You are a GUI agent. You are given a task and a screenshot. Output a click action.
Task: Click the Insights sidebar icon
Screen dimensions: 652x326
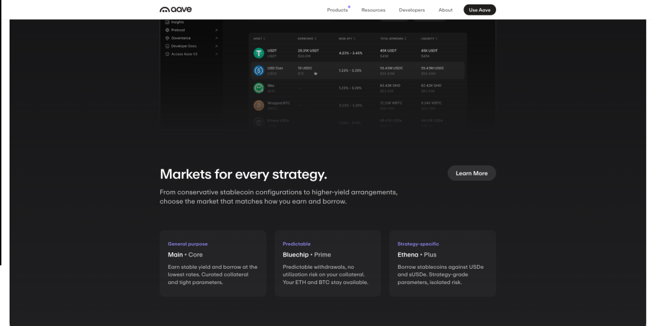167,22
